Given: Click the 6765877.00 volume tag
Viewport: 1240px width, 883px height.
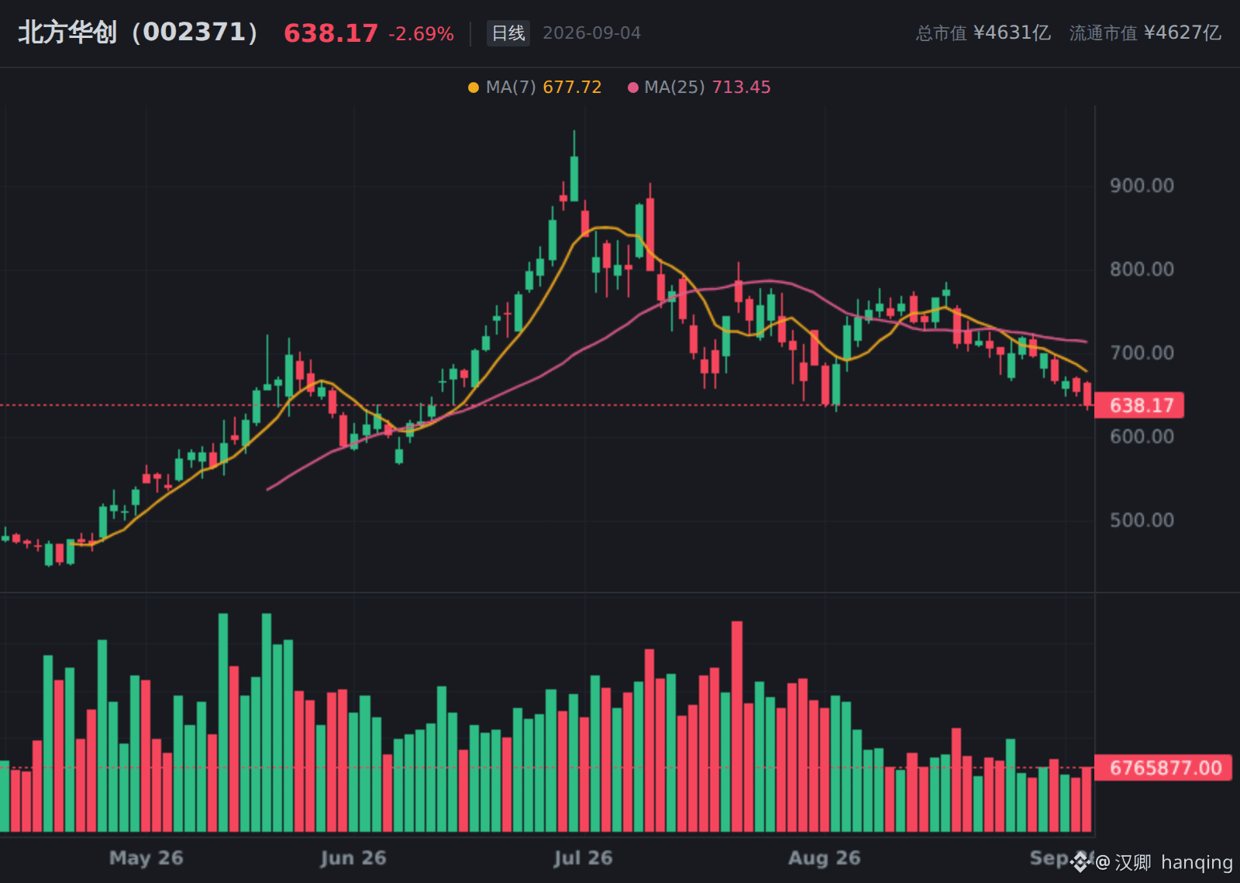Looking at the screenshot, I should [x=1163, y=768].
